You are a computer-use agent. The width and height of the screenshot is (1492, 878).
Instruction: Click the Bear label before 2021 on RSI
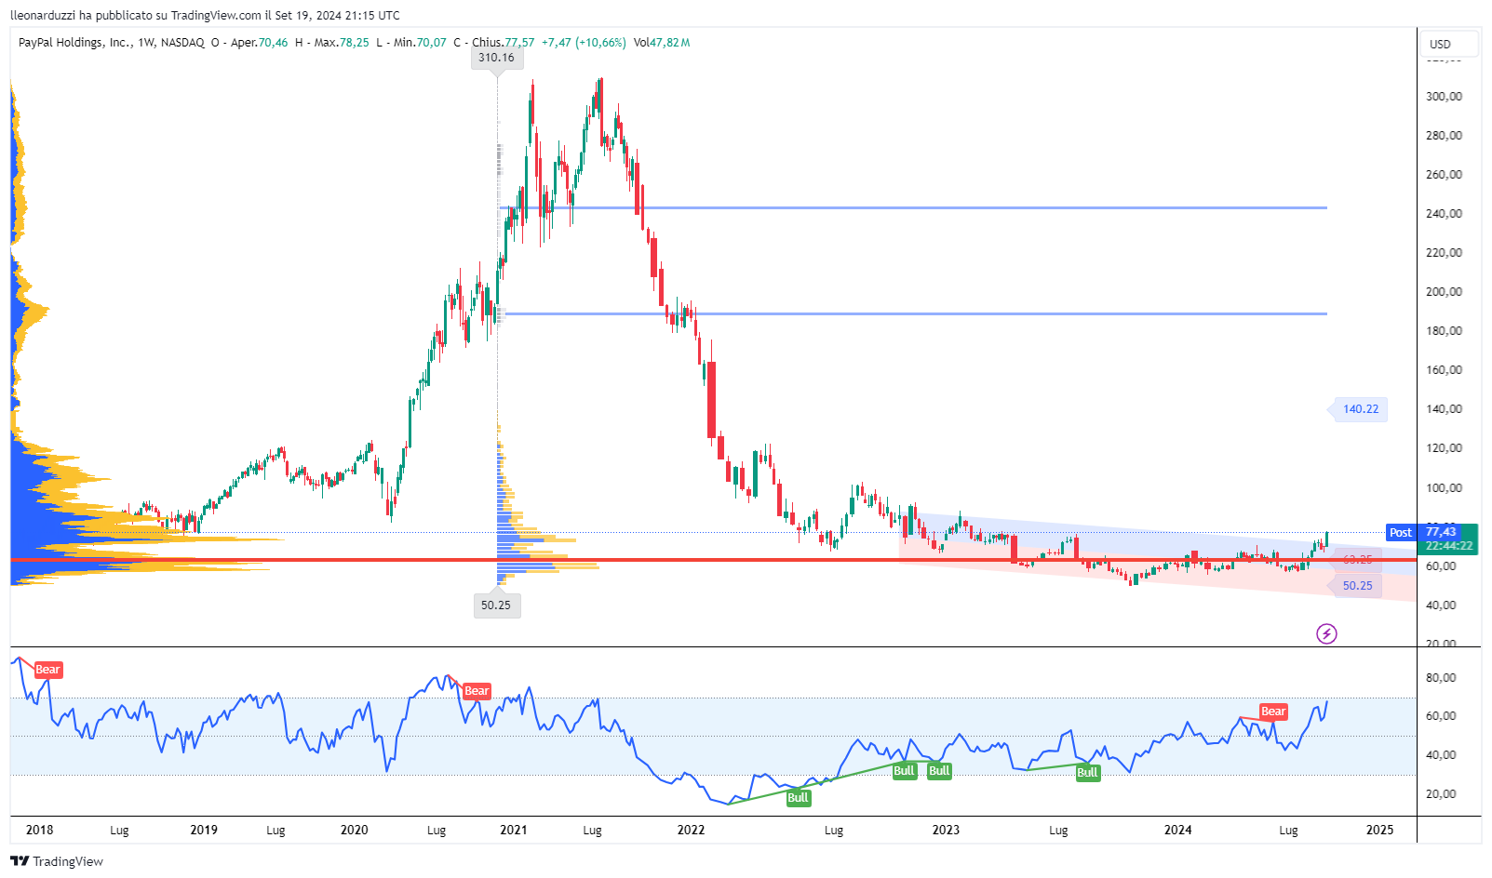(477, 691)
